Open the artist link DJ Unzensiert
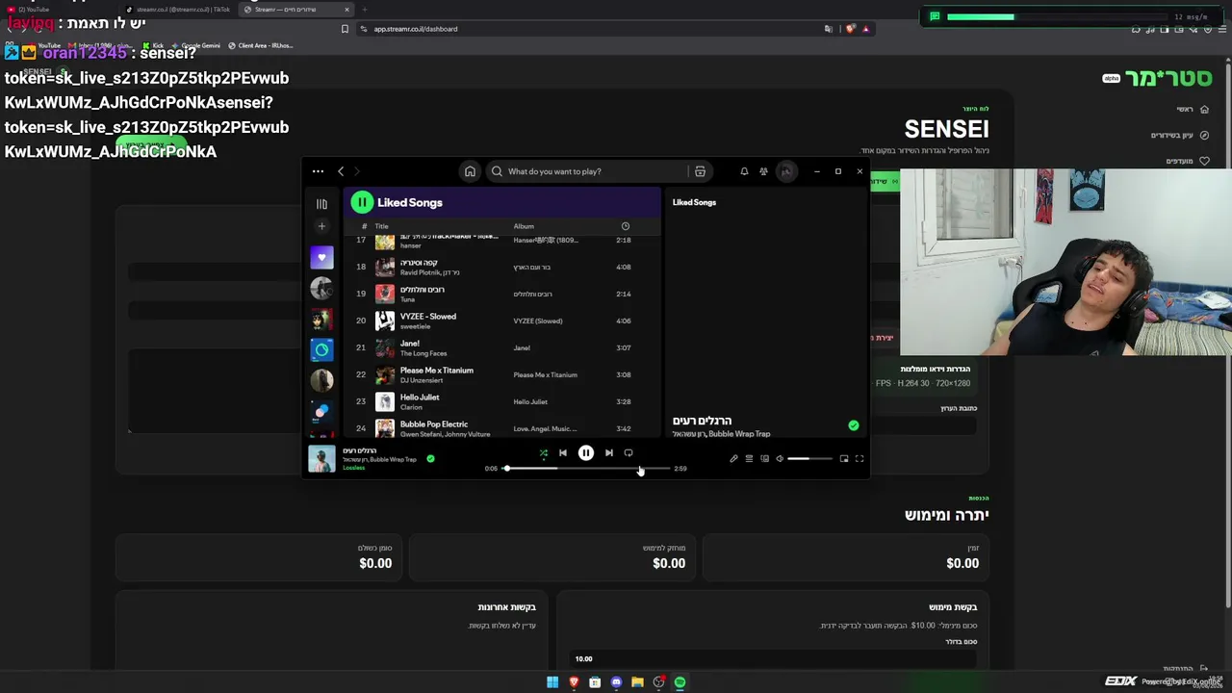The height and width of the screenshot is (693, 1232). (423, 380)
